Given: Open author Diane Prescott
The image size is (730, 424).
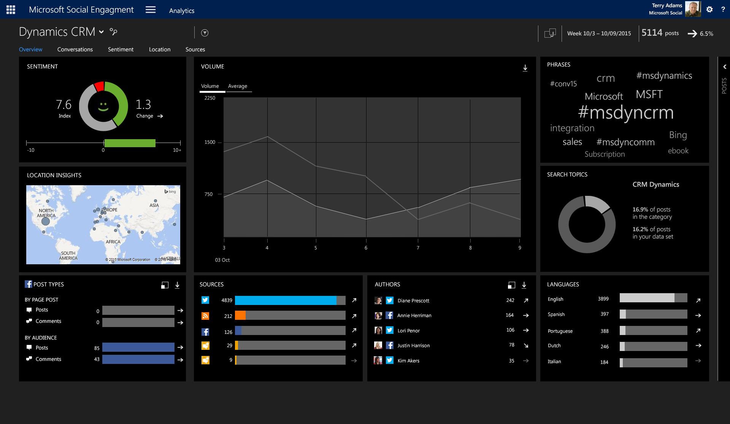Looking at the screenshot, I should (x=413, y=301).
